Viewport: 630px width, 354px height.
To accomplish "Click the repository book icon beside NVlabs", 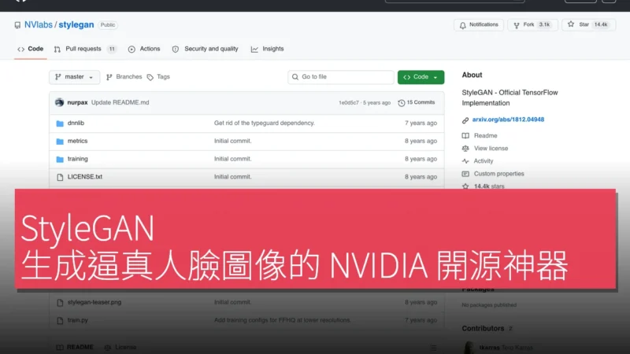I will [x=17, y=25].
